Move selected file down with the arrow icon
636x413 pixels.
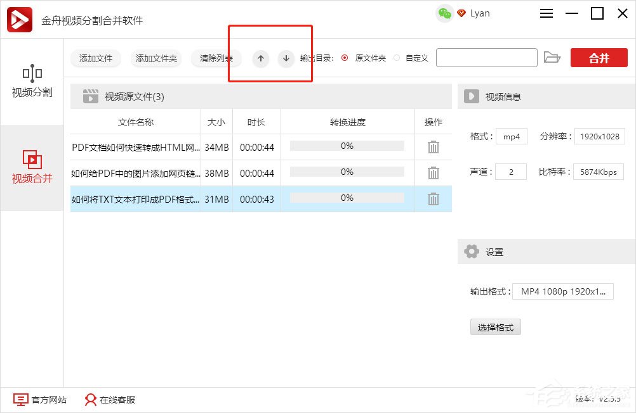286,58
